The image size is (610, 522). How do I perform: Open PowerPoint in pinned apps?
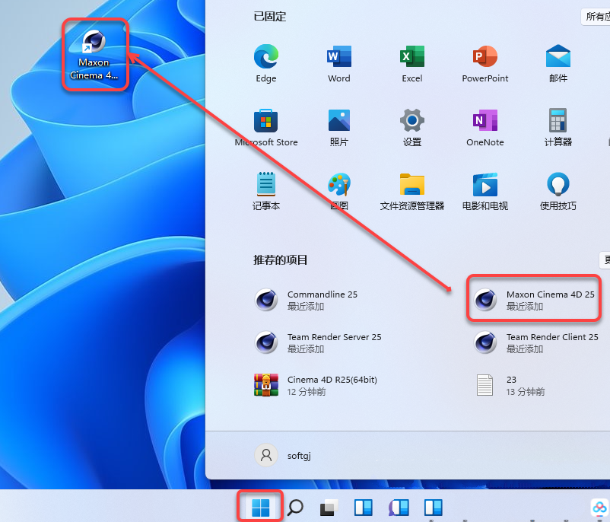(x=485, y=63)
